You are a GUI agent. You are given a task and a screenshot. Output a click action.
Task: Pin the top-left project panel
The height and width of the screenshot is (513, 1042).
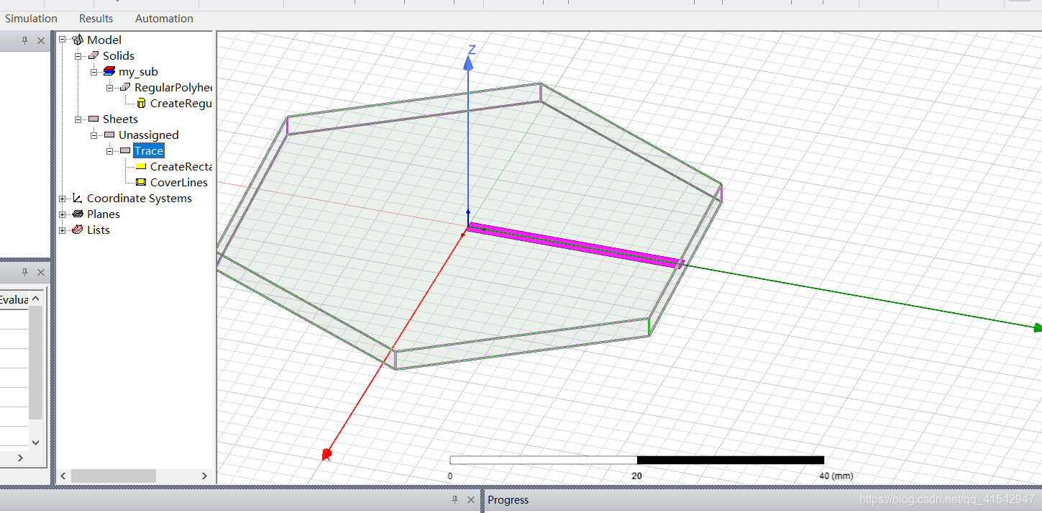tap(24, 40)
